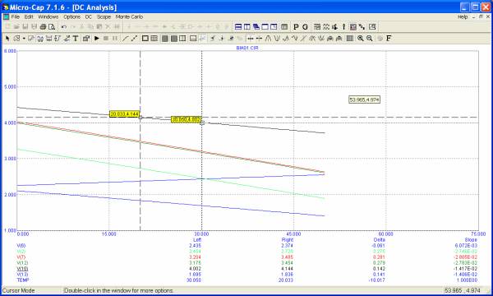
Task: Select the underlined V(10) waveform label
Action: 22,269
